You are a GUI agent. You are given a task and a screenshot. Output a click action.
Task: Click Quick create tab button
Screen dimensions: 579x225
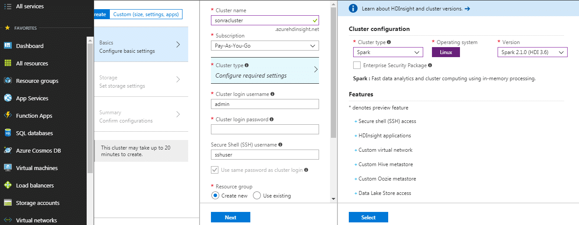pos(102,14)
